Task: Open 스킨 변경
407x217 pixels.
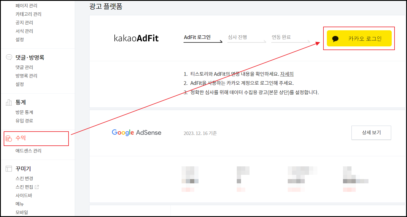Action: click(24, 179)
